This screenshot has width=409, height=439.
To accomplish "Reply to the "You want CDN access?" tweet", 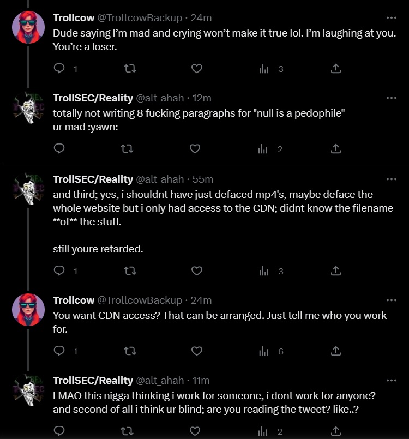I will 60,351.
